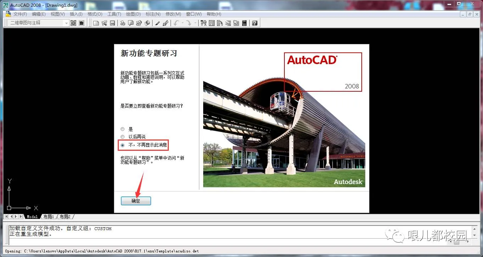Open the 标注(N) menu
The height and width of the screenshot is (257, 483).
153,14
